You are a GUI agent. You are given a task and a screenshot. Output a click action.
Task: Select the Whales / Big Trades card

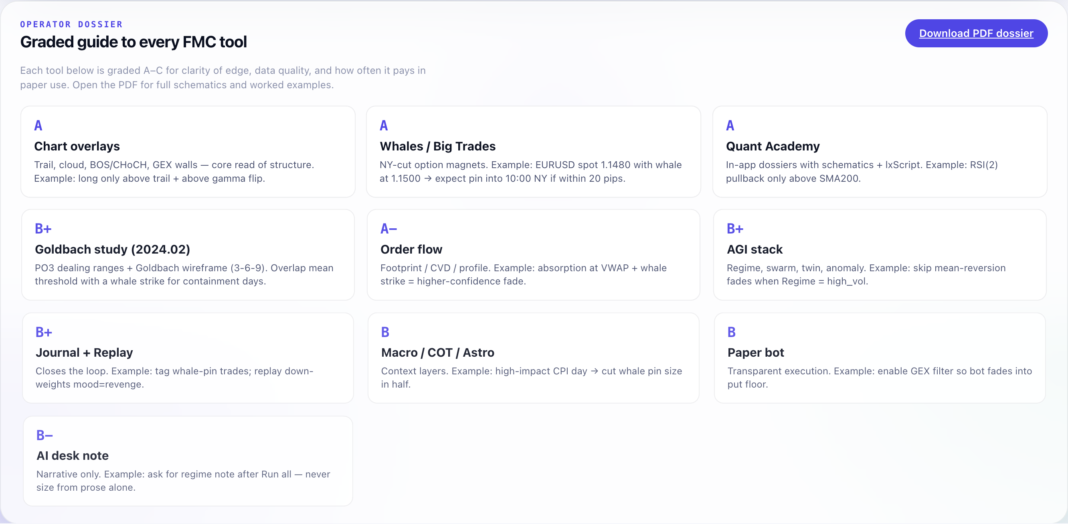pos(534,152)
